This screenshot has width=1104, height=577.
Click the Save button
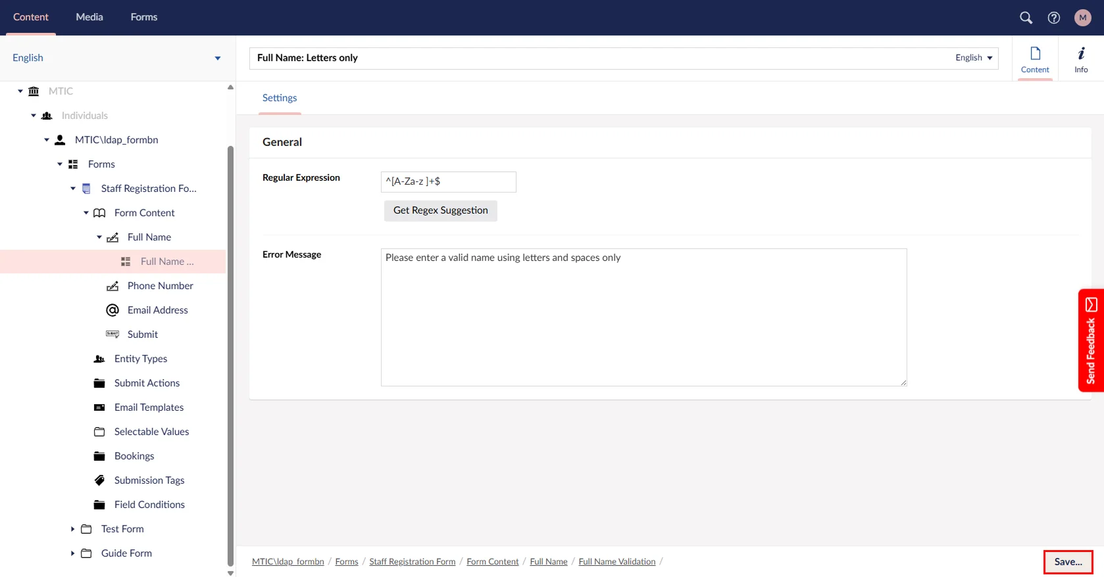(x=1067, y=562)
